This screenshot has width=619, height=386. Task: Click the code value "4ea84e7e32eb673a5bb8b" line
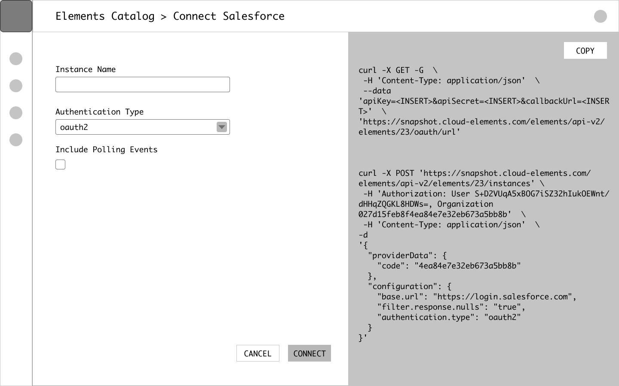click(449, 266)
